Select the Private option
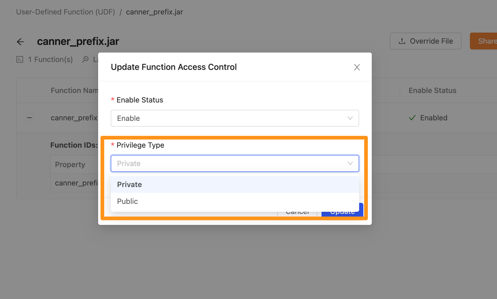 (235, 184)
